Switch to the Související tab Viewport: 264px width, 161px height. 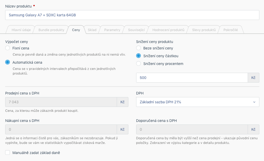point(136,30)
